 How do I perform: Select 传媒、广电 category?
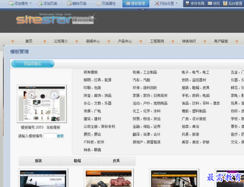click(92, 111)
